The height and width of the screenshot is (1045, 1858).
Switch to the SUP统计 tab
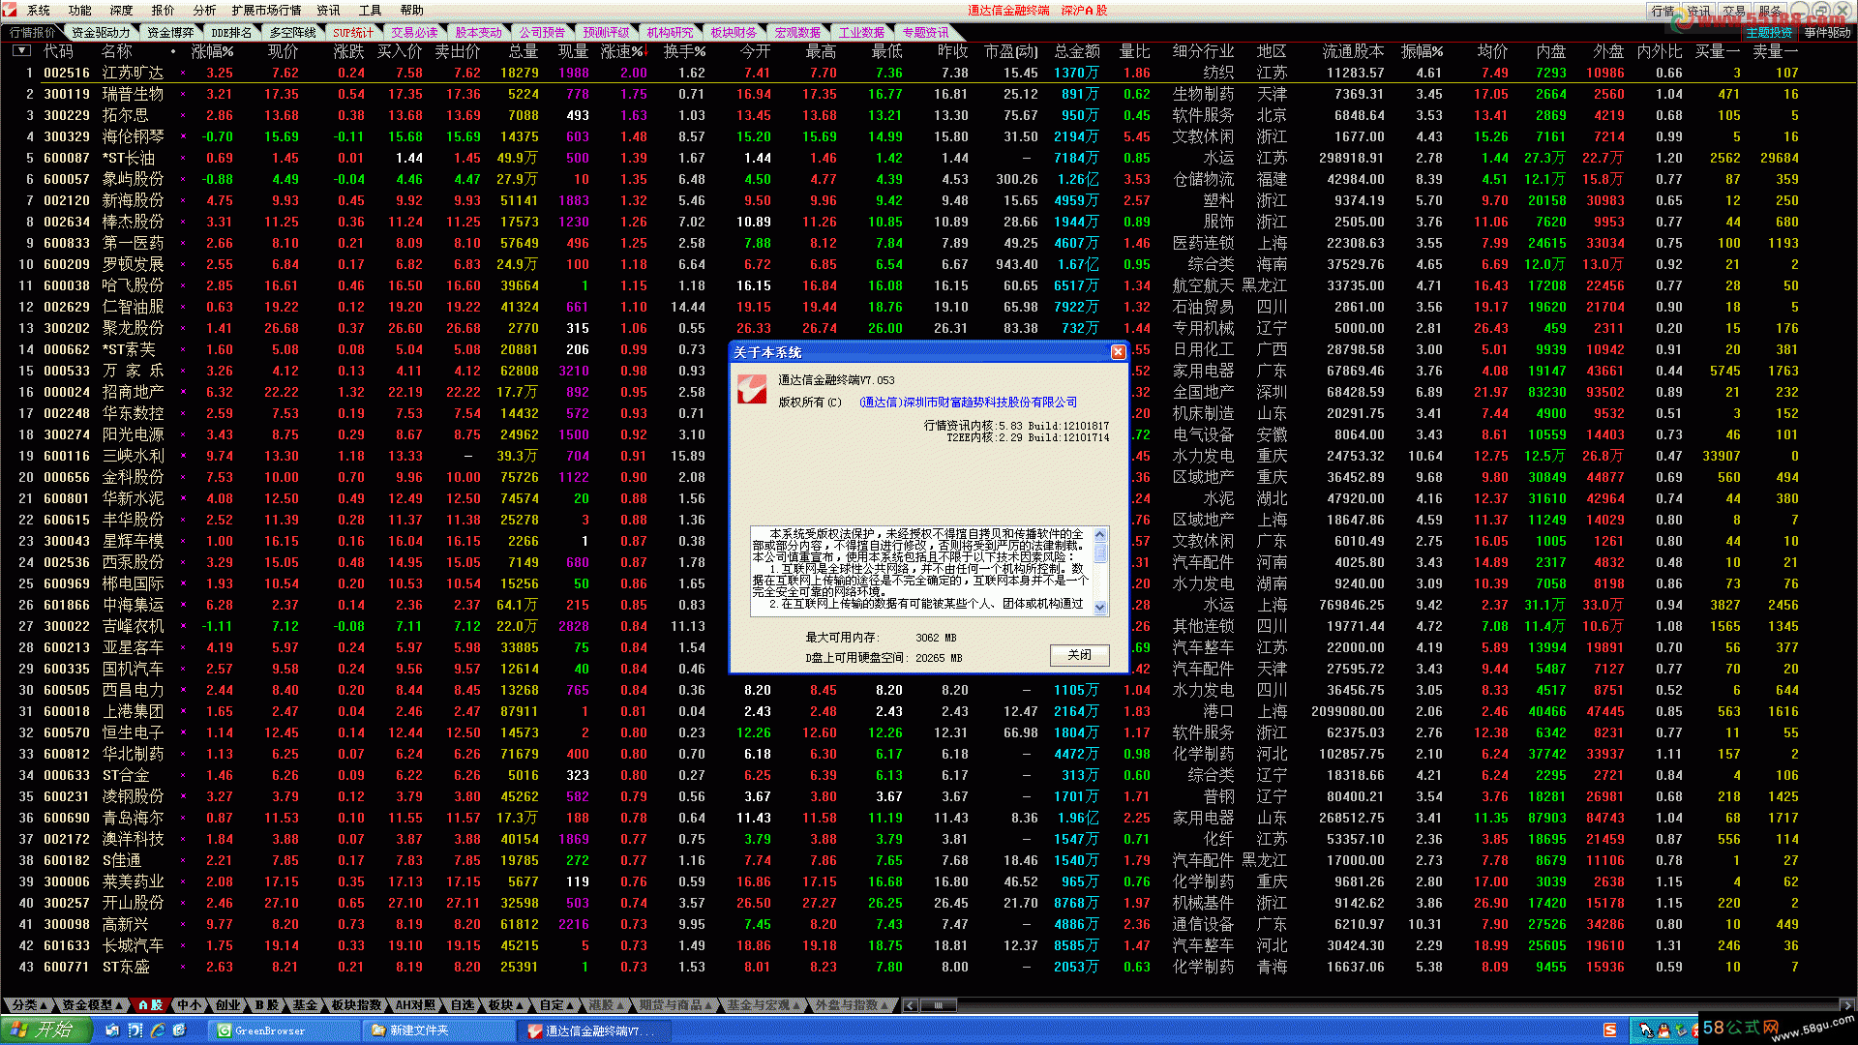tap(353, 32)
